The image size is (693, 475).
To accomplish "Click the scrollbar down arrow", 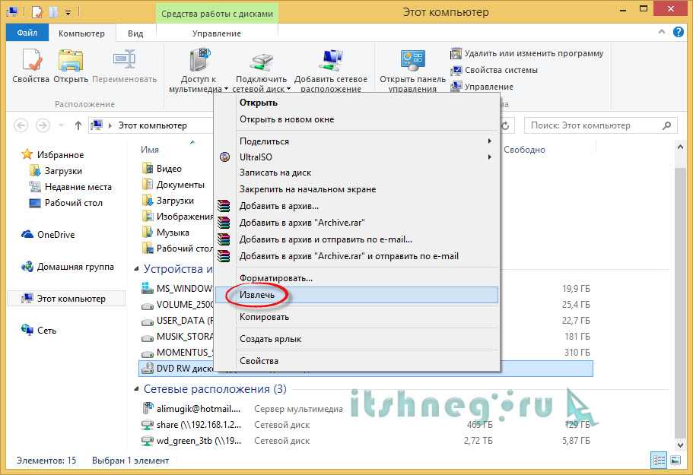I will coord(680,445).
